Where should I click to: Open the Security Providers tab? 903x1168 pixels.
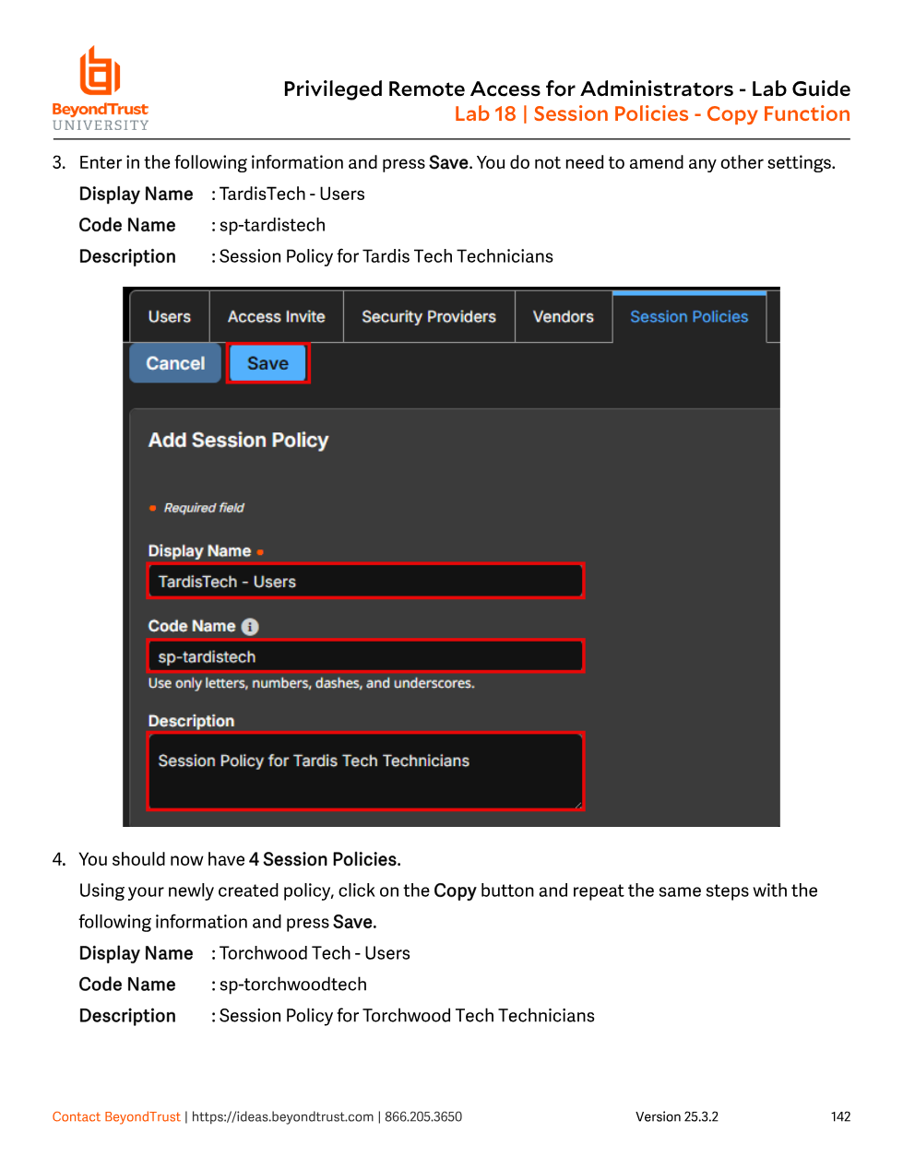429,316
